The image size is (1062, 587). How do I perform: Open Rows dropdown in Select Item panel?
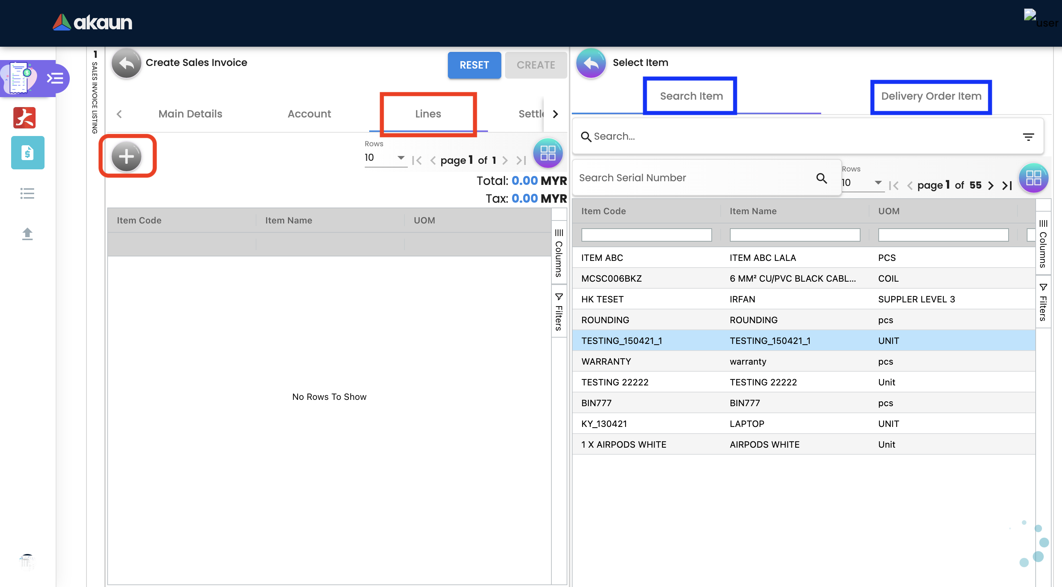click(862, 183)
